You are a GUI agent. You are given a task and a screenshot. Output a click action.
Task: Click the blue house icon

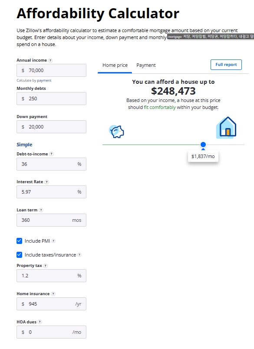pyautogui.click(x=226, y=127)
